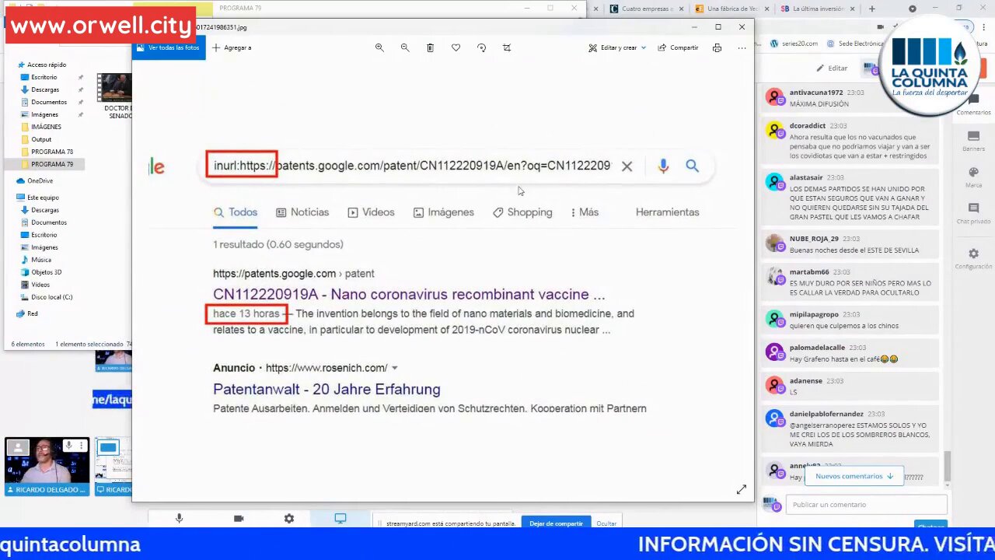Zoom out using the Photos toolbar magnifier
995x560 pixels.
click(405, 47)
